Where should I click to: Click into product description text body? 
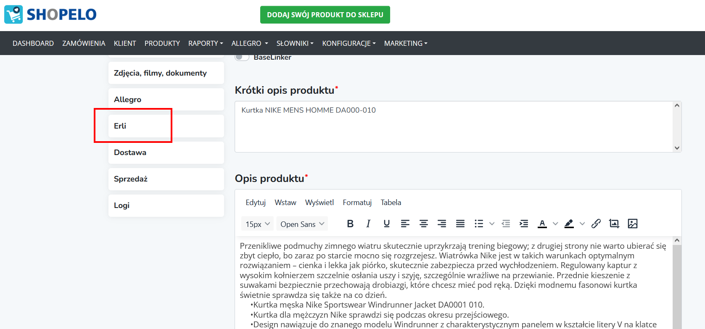pyautogui.click(x=454, y=283)
